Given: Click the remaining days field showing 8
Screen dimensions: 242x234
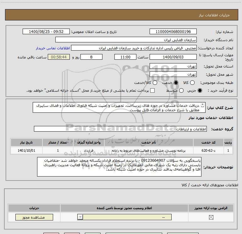Looking at the screenshot, I should click(91, 57).
